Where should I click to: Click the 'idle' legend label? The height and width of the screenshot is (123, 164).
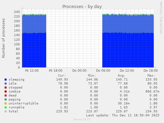(13, 84)
